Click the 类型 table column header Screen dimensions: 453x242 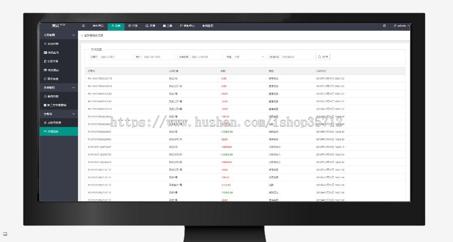(271, 71)
